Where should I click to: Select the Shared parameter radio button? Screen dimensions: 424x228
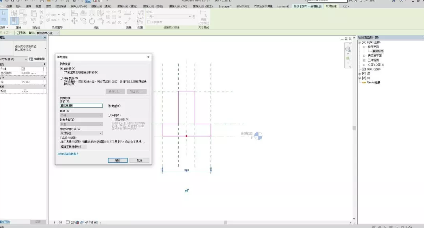point(61,78)
